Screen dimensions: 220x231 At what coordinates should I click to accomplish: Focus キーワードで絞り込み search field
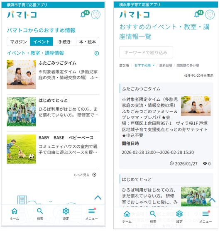pyautogui.click(x=146, y=52)
